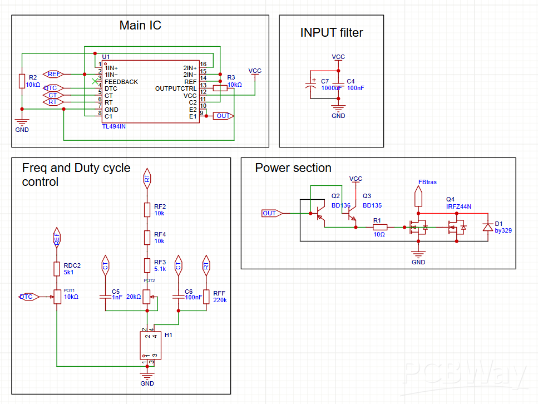Screen dimensions: 538x404
Task: Click the OUT net flag at pin E1
Action: pos(223,116)
